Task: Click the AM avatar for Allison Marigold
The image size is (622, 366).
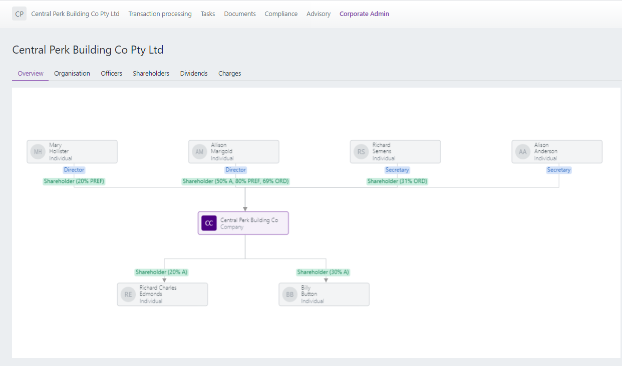Action: (x=200, y=152)
